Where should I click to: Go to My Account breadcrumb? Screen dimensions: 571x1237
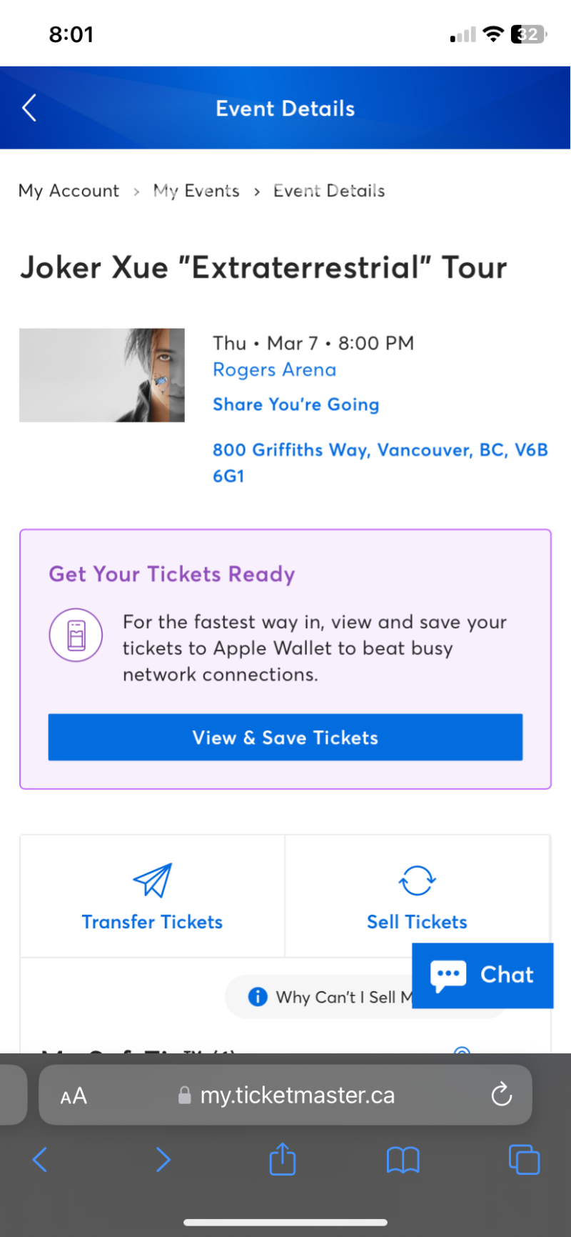point(69,191)
